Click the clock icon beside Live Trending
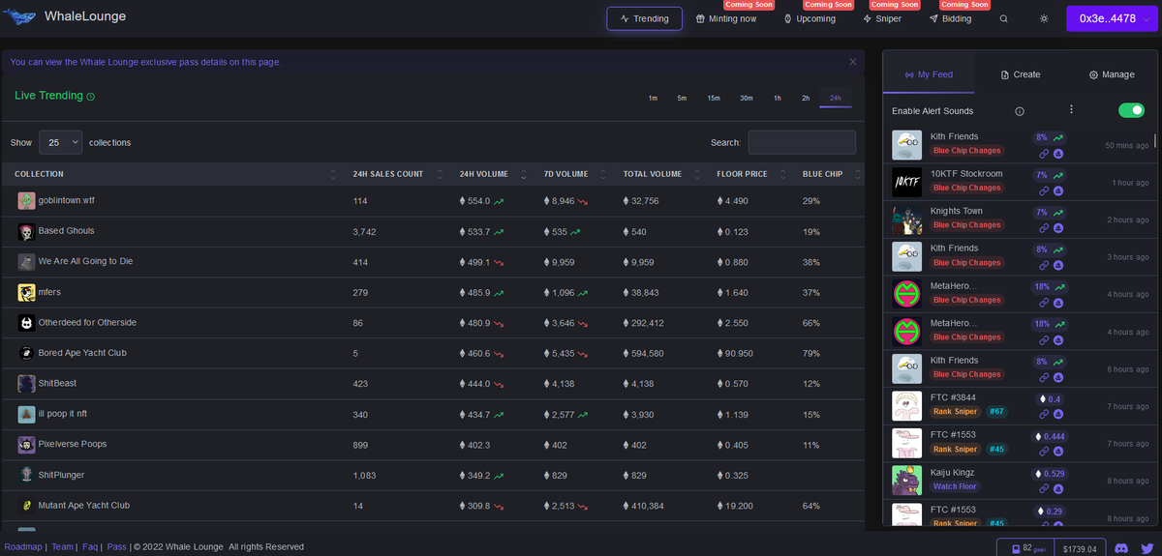Image resolution: width=1162 pixels, height=556 pixels. click(91, 97)
